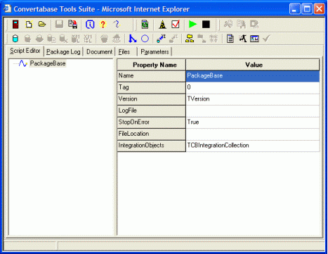Click the gray checkmark icon in the second toolbar
The image size is (328, 254).
point(266,38)
